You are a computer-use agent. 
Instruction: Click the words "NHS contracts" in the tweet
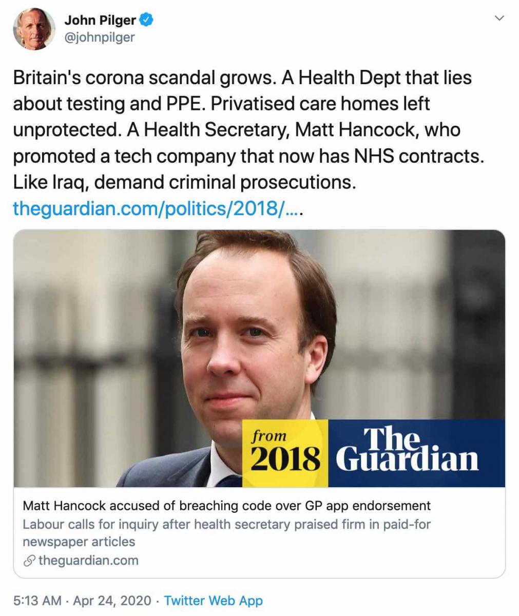pos(418,156)
